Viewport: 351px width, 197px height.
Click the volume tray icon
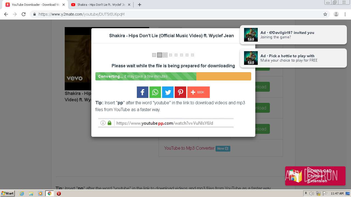(312, 193)
